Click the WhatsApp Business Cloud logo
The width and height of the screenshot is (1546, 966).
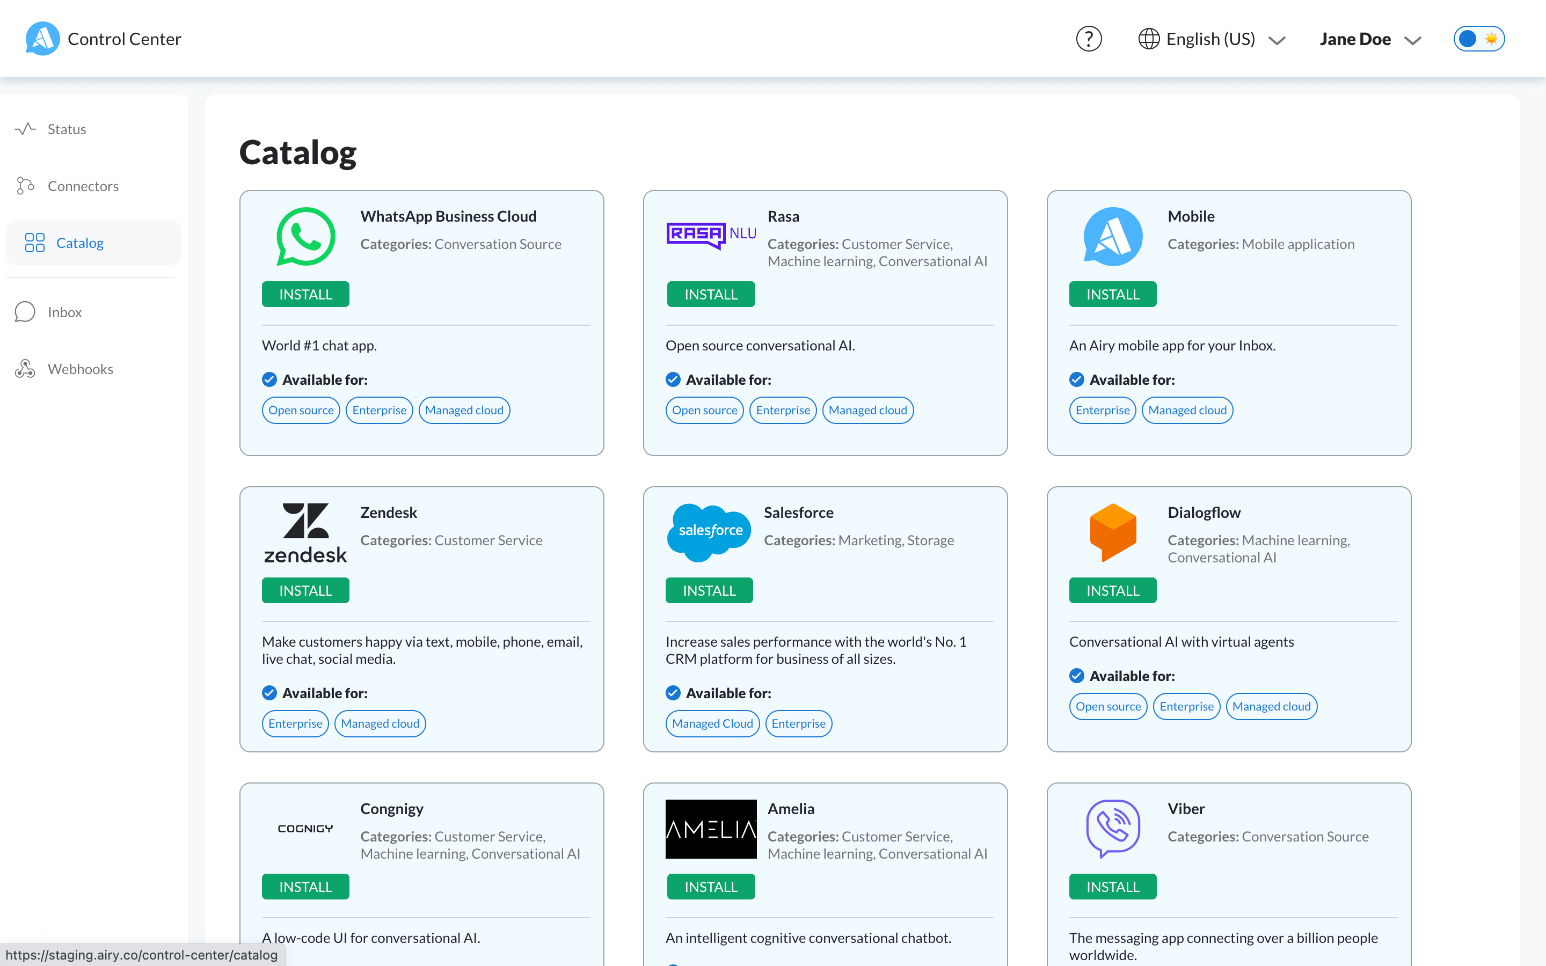click(305, 236)
